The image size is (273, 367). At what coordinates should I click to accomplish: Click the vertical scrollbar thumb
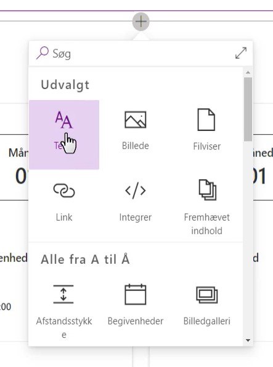(248, 109)
